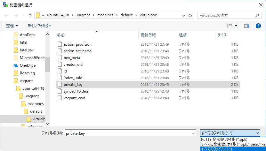Click the tree scrollbar down arrow

click(x=47, y=124)
